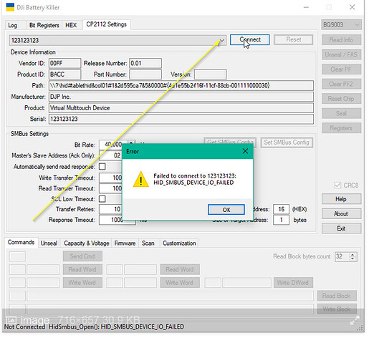This screenshot has width=374, height=358.
Task: Enable Automatically send read response checkbox
Action: (102, 166)
